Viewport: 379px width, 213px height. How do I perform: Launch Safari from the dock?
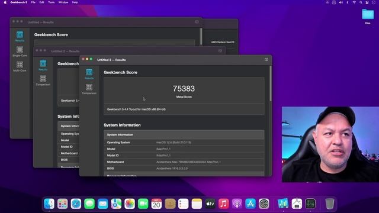coord(76,204)
